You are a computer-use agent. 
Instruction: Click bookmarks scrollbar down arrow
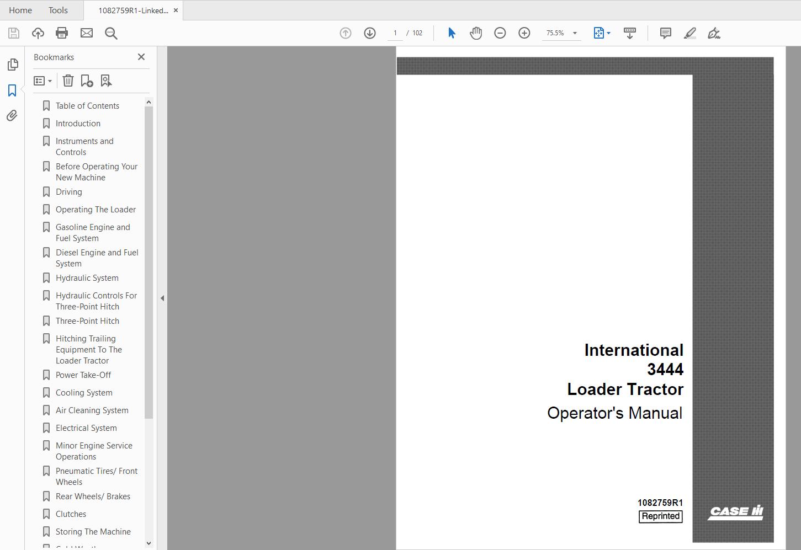148,543
